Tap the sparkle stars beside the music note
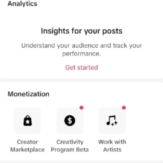This screenshot has height=163, width=163. click(114, 123)
